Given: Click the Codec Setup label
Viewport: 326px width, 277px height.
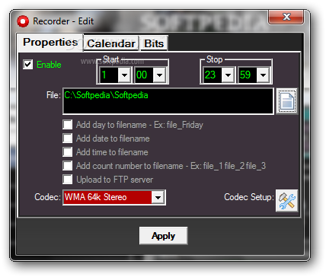Looking at the screenshot, I should click(249, 197).
